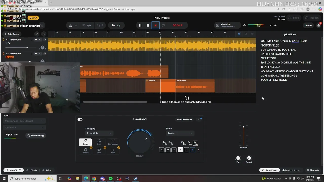Click AutoDetect Key

184,120
